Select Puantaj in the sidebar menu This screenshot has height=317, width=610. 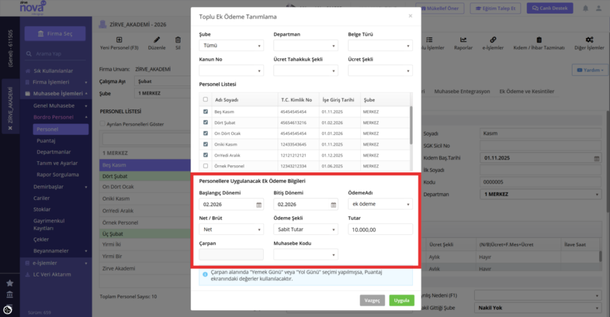point(46,140)
